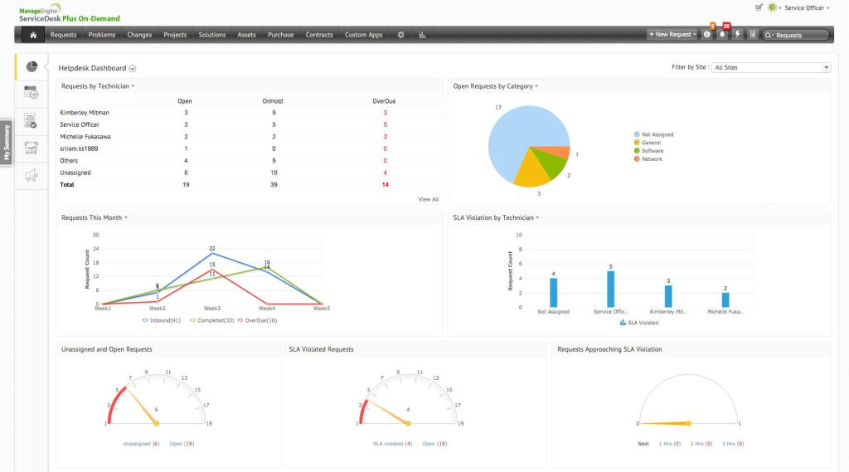Screen dimensions: 849x472
Task: Go to the Home dashboard icon
Action: 32,35
